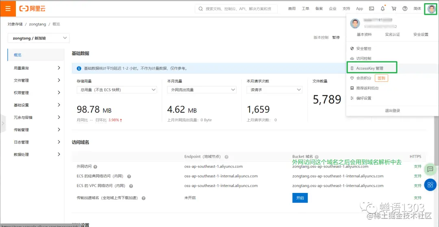Open the shopping cart icon

pyautogui.click(x=394, y=9)
